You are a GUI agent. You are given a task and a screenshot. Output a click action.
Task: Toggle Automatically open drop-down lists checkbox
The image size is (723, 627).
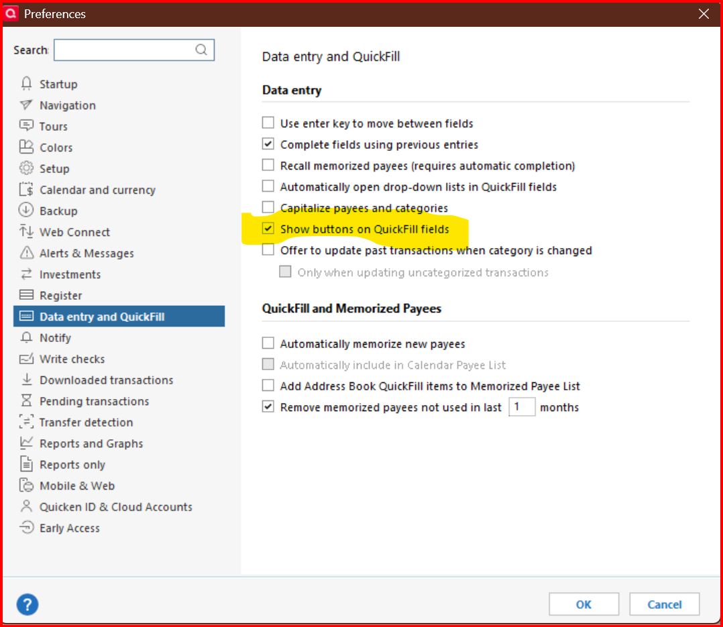268,186
